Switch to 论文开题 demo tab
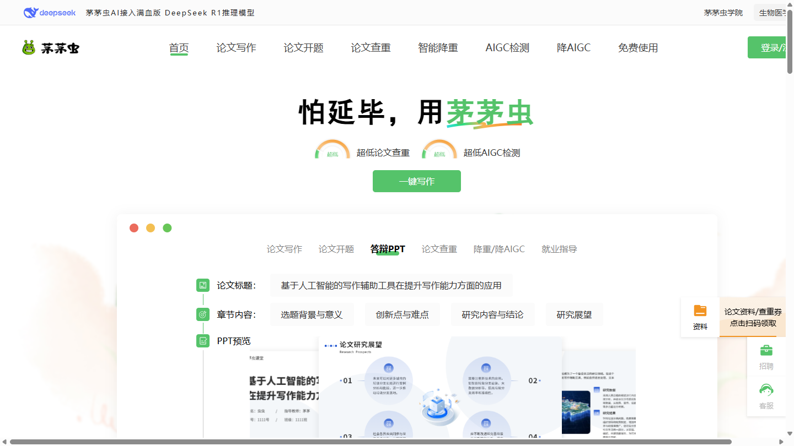 coord(336,249)
